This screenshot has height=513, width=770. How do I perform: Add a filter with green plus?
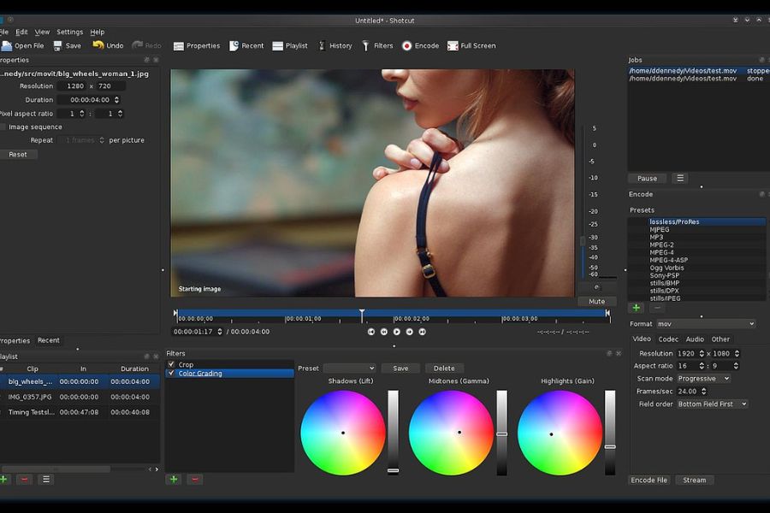pos(174,479)
